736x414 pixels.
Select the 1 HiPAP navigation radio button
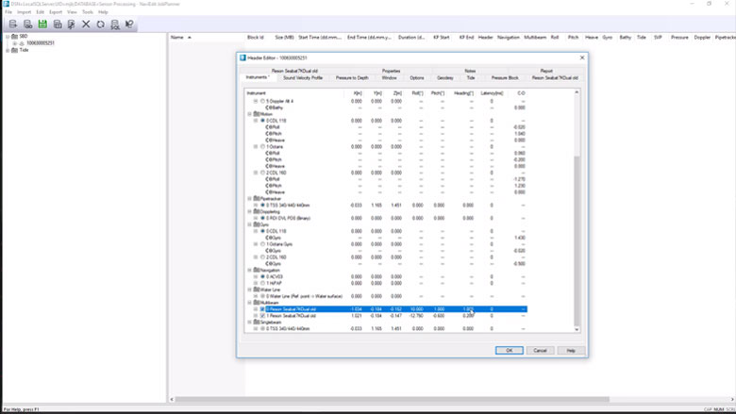click(x=261, y=283)
